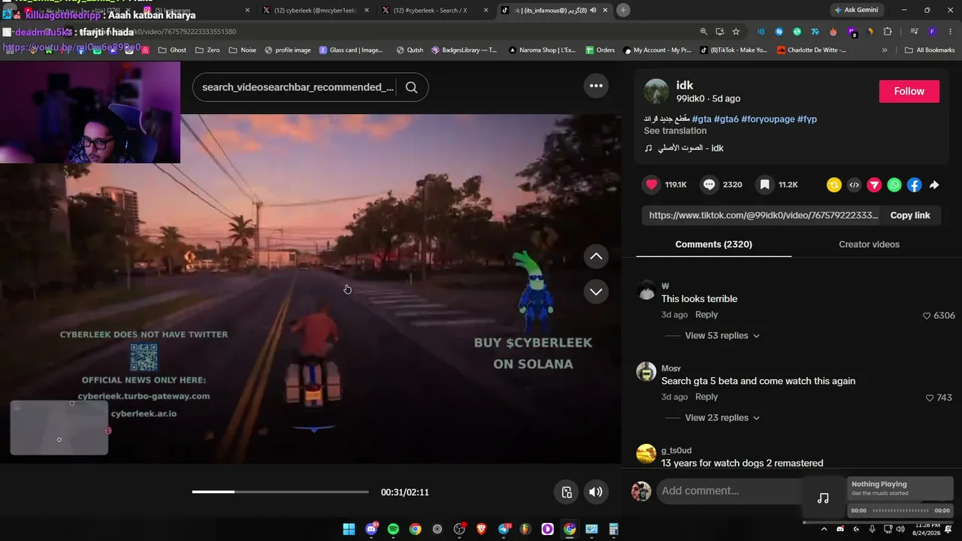
Task: Select the Comments (2320) tab
Action: pyautogui.click(x=713, y=244)
